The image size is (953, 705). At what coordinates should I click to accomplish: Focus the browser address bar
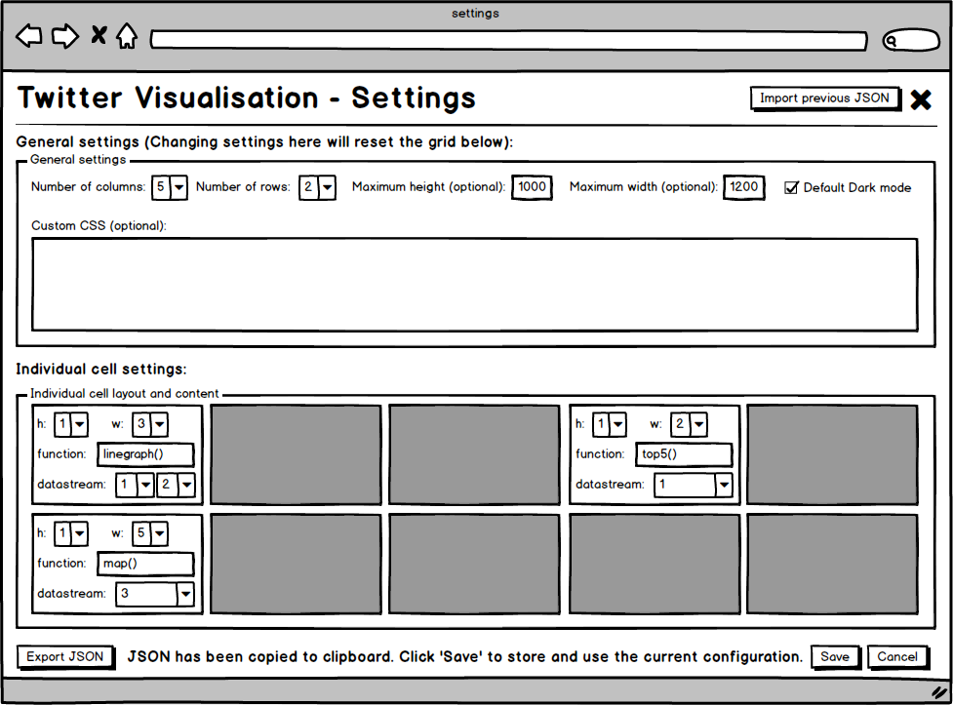(509, 41)
